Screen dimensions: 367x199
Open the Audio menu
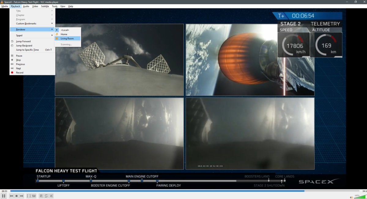26,6
